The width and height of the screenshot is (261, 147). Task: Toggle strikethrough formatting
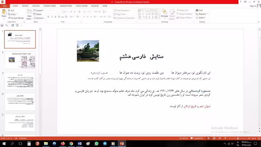pos(62,17)
